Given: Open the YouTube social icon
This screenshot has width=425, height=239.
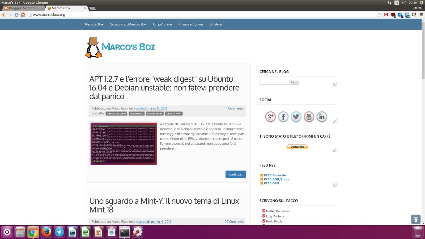Looking at the screenshot, I should click(309, 117).
